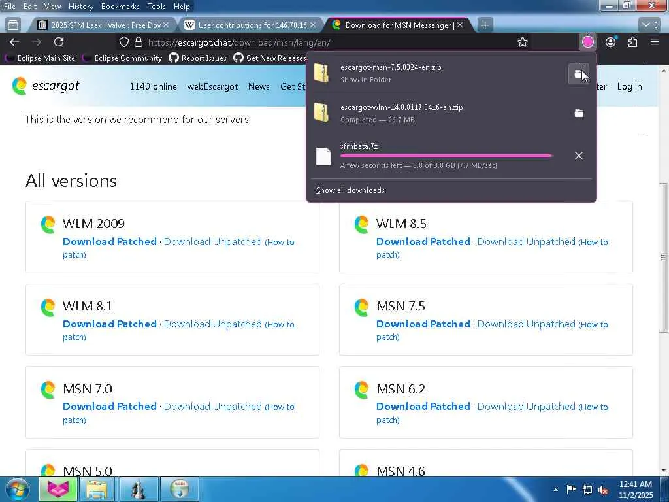Click the Reload page icon
The image size is (669, 502).
pyautogui.click(x=59, y=42)
